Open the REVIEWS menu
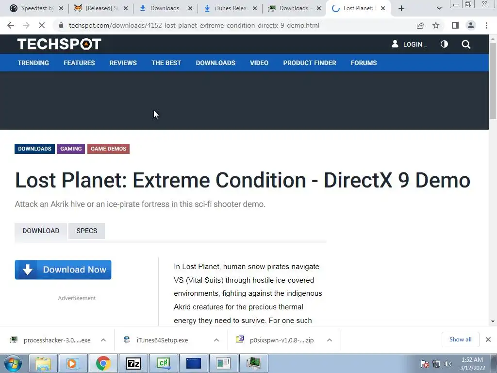This screenshot has width=497, height=373. [x=123, y=63]
